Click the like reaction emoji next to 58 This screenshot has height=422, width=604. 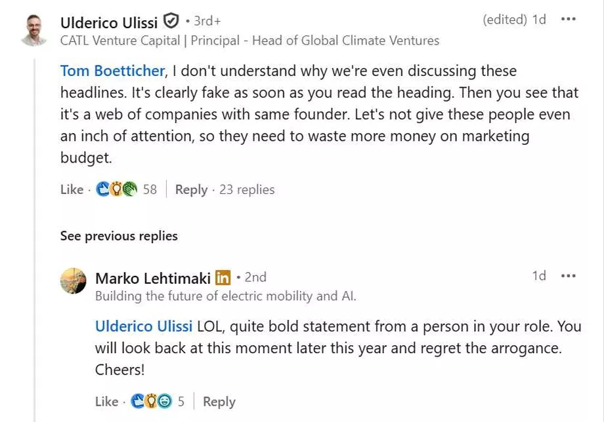(102, 189)
